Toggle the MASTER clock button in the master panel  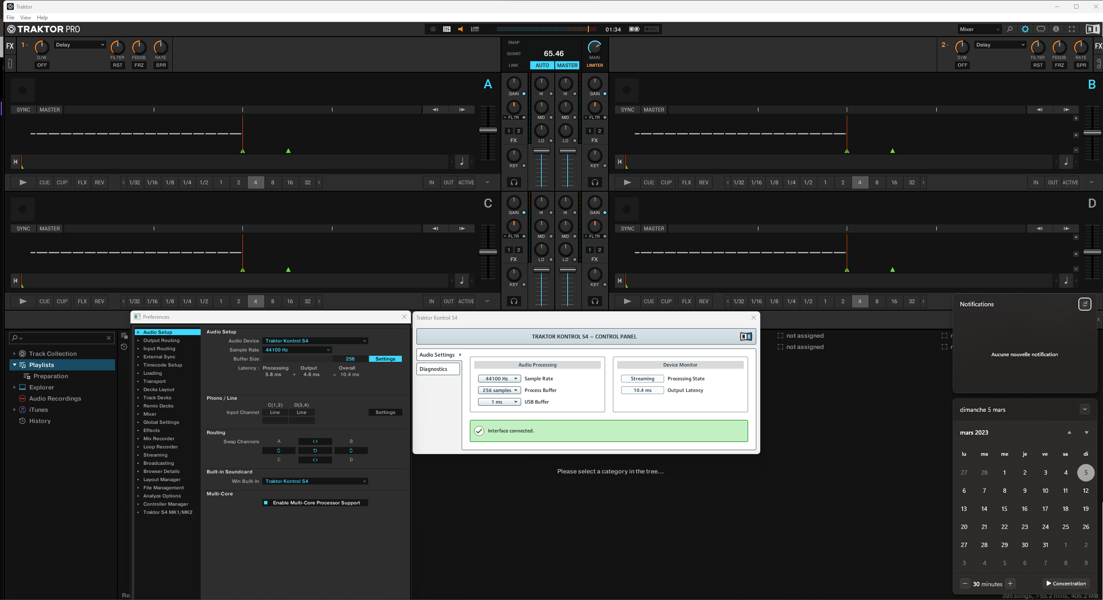click(x=567, y=65)
